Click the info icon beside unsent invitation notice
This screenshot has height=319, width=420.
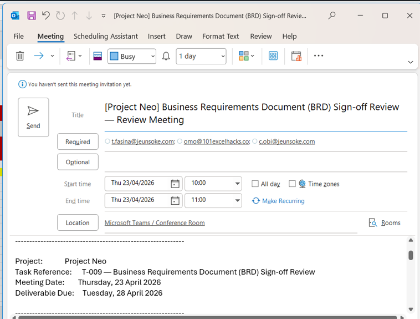[22, 84]
